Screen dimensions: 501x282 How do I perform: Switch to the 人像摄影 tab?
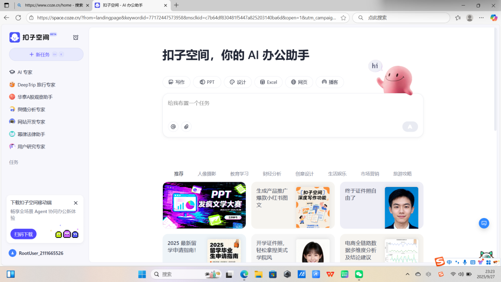207,174
